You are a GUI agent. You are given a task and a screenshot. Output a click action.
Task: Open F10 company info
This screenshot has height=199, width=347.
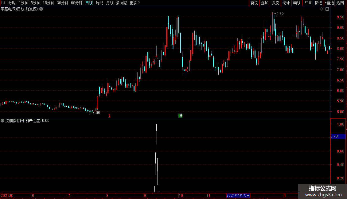[x=308, y=3]
